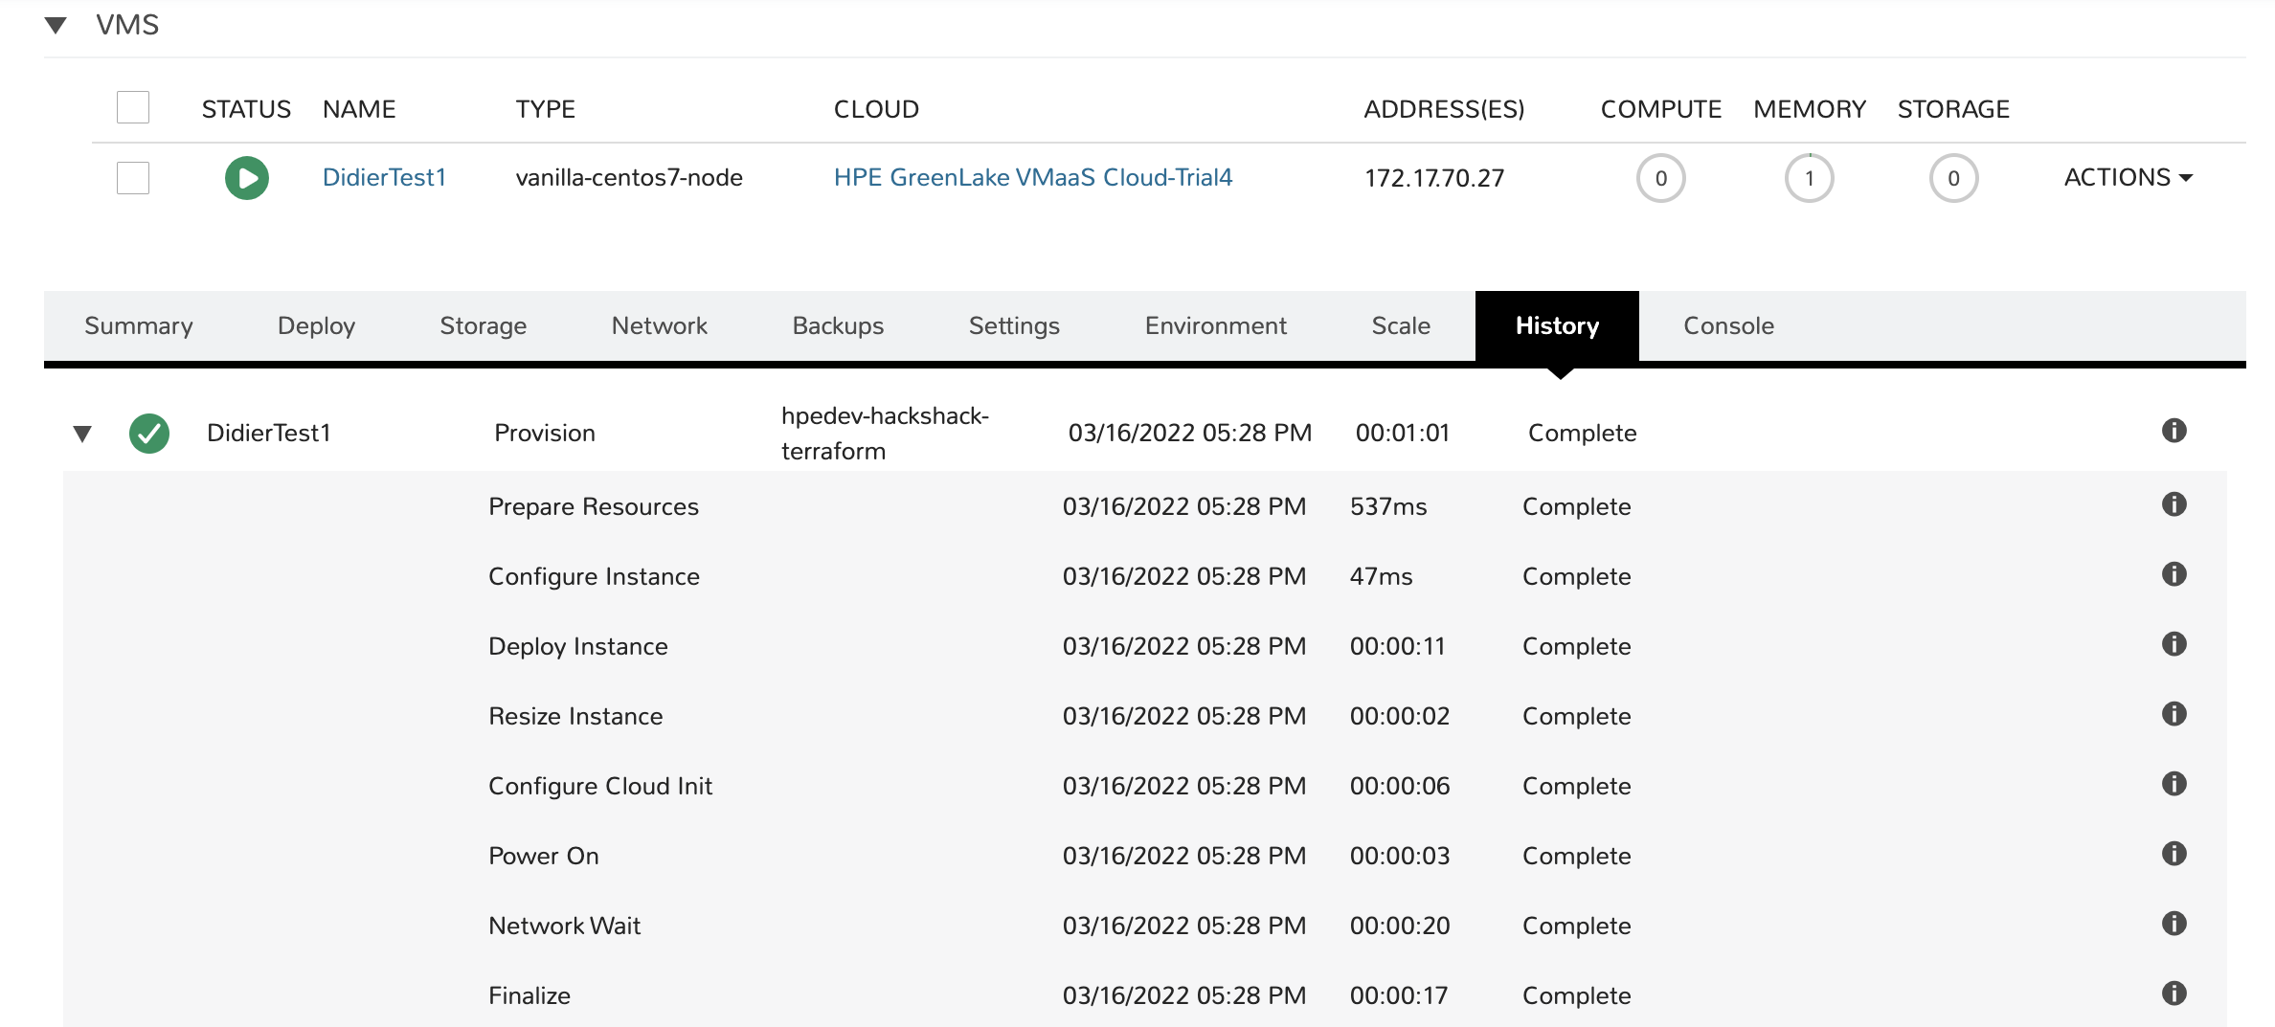Click the STATUS column header
Viewport: 2275px width, 1027px height.
(x=246, y=109)
